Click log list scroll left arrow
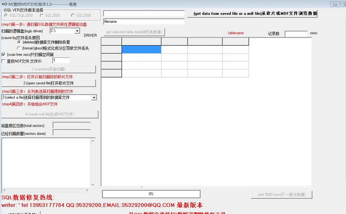Viewport: 346px width, 214px height. (x=4, y=190)
